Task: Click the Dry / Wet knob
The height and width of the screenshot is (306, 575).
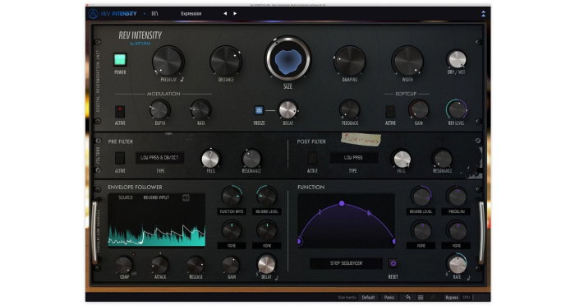Action: click(457, 59)
